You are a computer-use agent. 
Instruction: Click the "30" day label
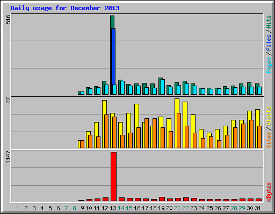tap(250, 208)
